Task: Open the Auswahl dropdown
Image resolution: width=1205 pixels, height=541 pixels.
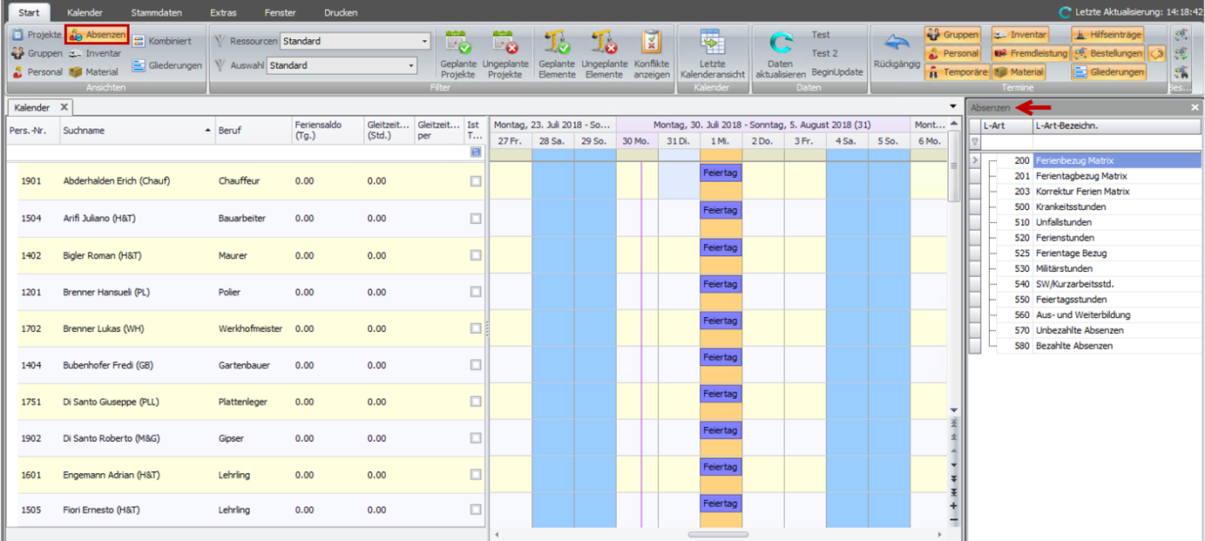Action: pos(411,65)
